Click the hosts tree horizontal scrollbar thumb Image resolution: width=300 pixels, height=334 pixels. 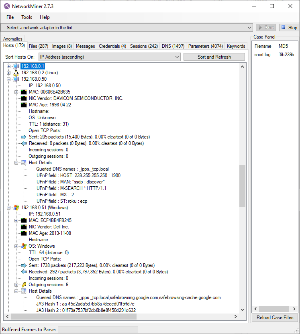[x=74, y=316]
